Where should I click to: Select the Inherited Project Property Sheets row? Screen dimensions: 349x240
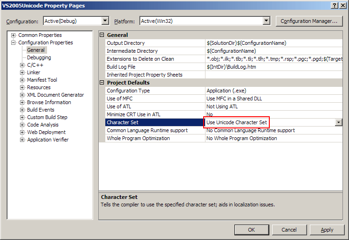pyautogui.click(x=224, y=75)
